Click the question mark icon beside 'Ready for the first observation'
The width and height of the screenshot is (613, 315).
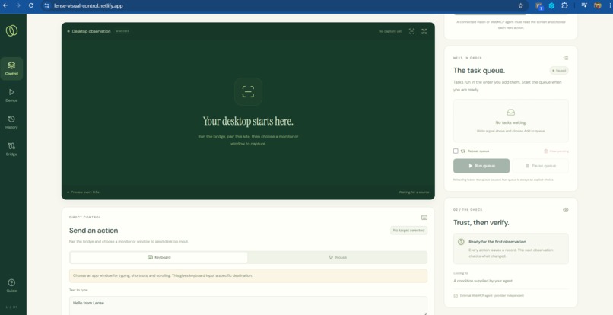(461, 242)
